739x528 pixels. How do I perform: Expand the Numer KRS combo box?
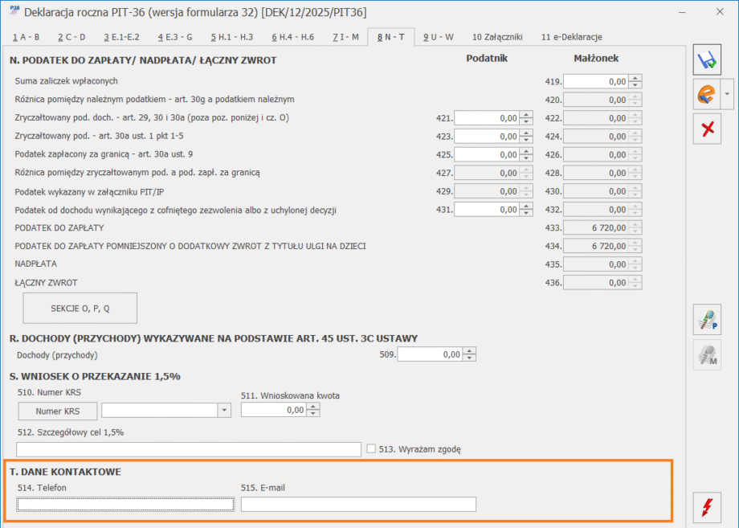(x=224, y=411)
